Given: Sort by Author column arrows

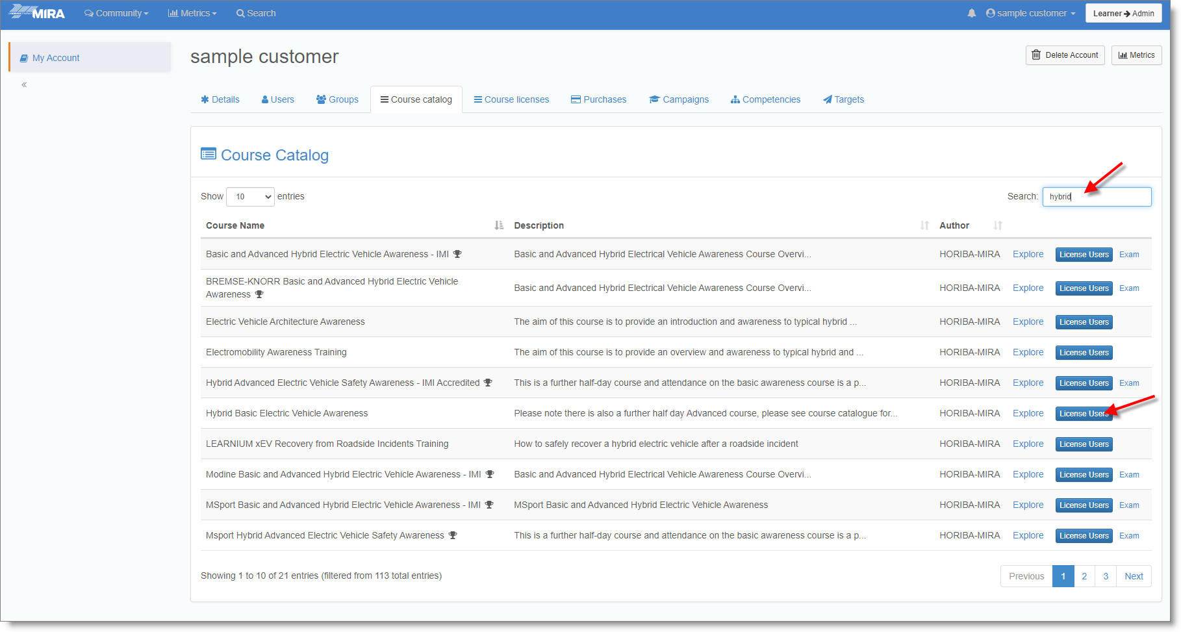Looking at the screenshot, I should [998, 225].
